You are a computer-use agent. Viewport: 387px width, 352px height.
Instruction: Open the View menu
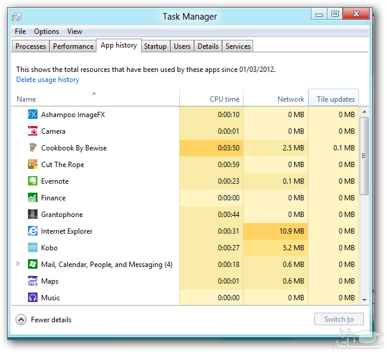pos(74,32)
